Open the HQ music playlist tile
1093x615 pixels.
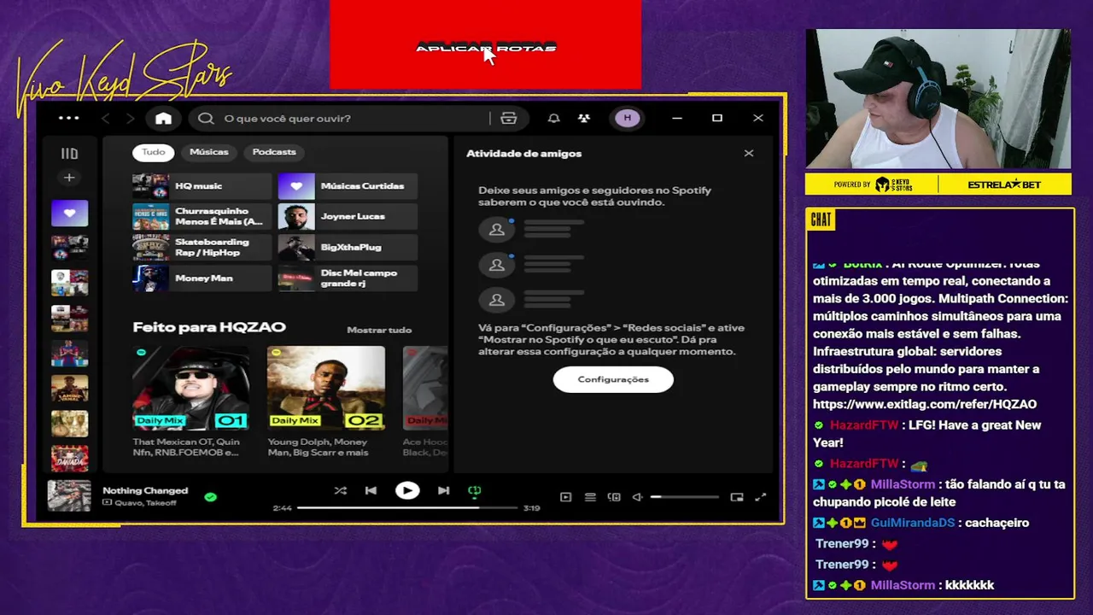202,186
